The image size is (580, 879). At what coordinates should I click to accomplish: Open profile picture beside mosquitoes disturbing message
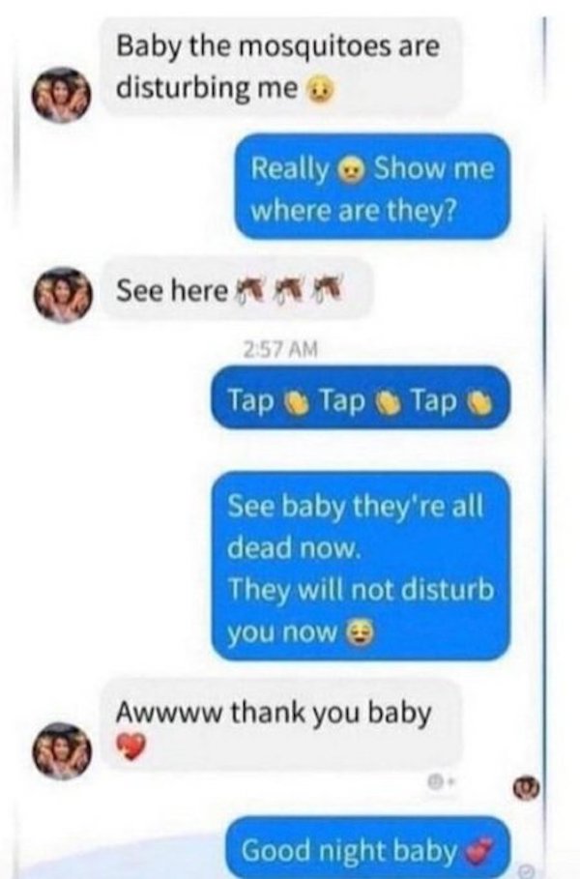63,94
